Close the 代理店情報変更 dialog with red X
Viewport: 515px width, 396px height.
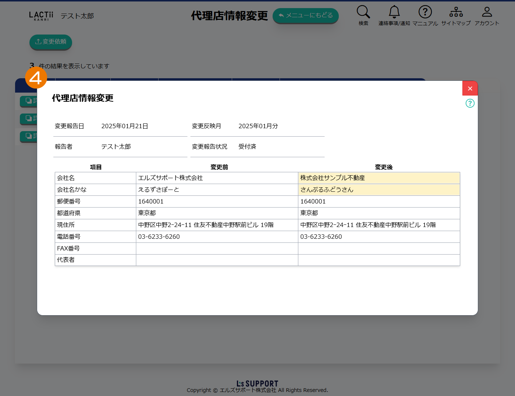(x=470, y=88)
